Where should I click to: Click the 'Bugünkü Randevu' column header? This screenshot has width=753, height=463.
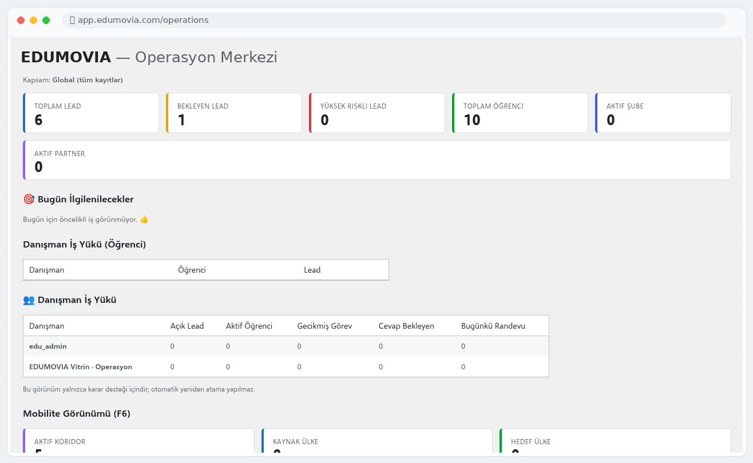[x=493, y=326]
